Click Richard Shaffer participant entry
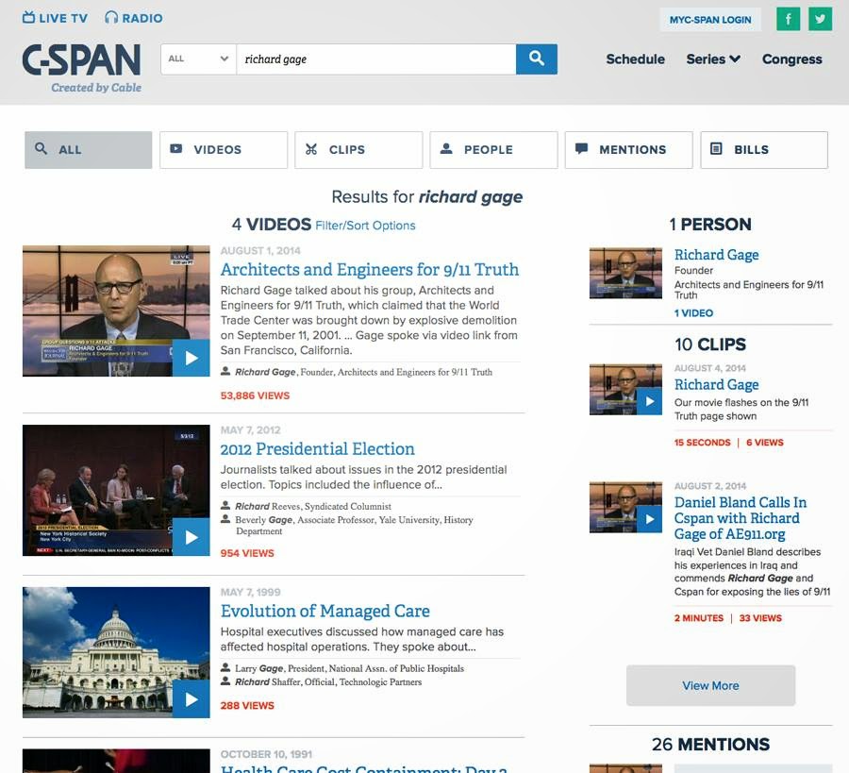The width and height of the screenshot is (849, 773). [x=328, y=682]
